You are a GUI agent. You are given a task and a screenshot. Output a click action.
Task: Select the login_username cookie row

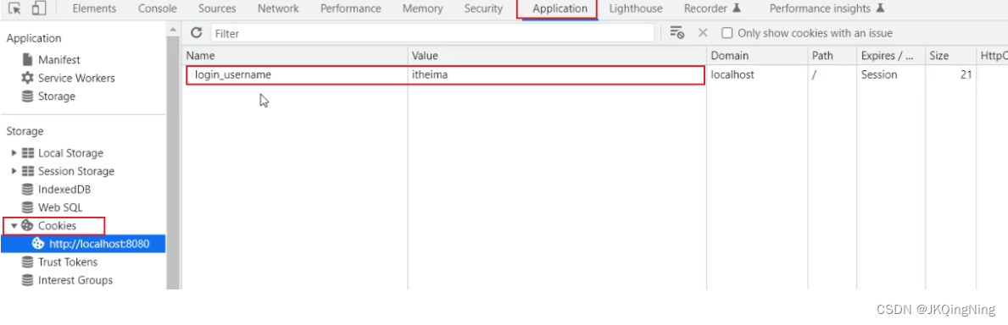(445, 74)
